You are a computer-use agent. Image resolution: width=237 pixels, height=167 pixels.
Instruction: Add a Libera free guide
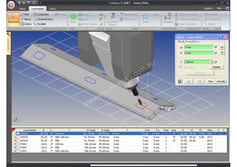point(209,24)
